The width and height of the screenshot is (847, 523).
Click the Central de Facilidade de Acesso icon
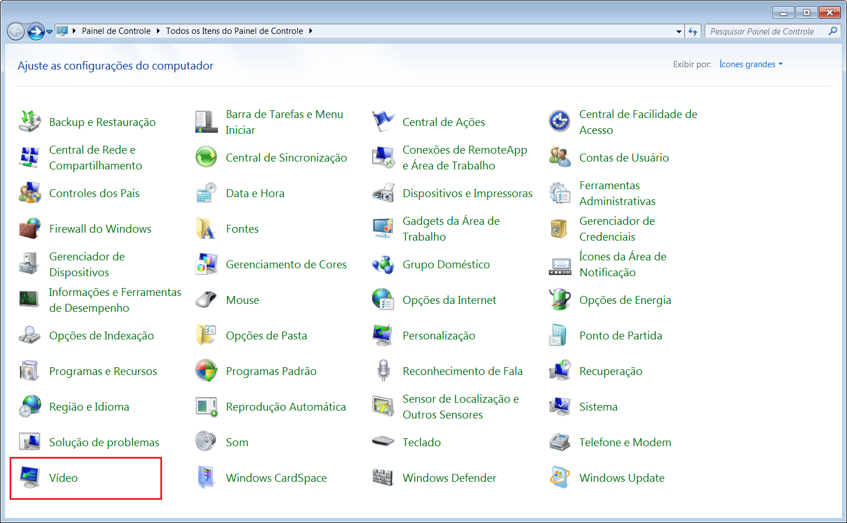[x=560, y=121]
